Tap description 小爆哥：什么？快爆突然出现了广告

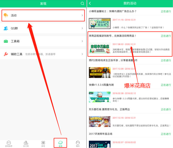pyautogui.click(x=138, y=27)
